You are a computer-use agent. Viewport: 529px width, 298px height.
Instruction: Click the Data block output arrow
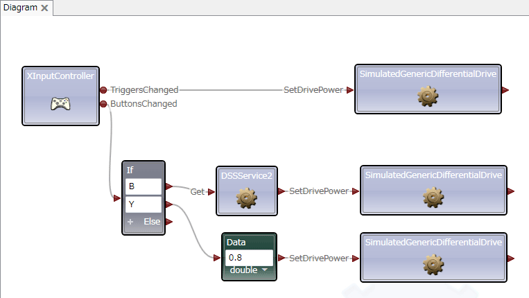281,258
